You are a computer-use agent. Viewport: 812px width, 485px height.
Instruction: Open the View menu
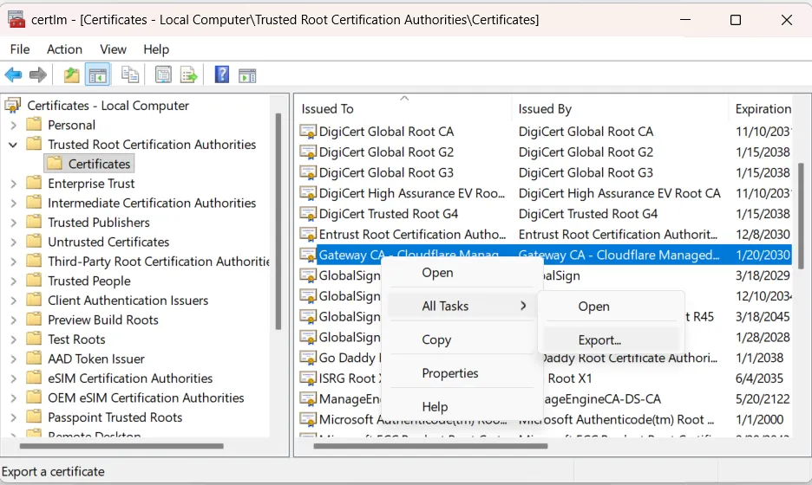113,49
